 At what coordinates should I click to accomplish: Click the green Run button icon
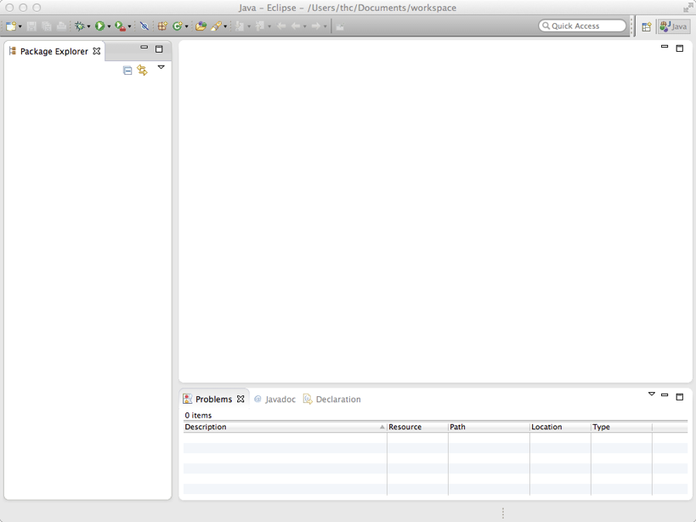(x=100, y=26)
